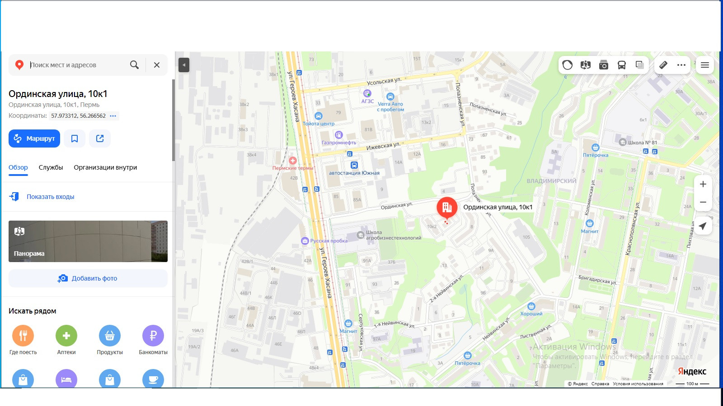The height and width of the screenshot is (406, 723).
Task: Click the Бригадирская ул. street label
Action: (597, 280)
